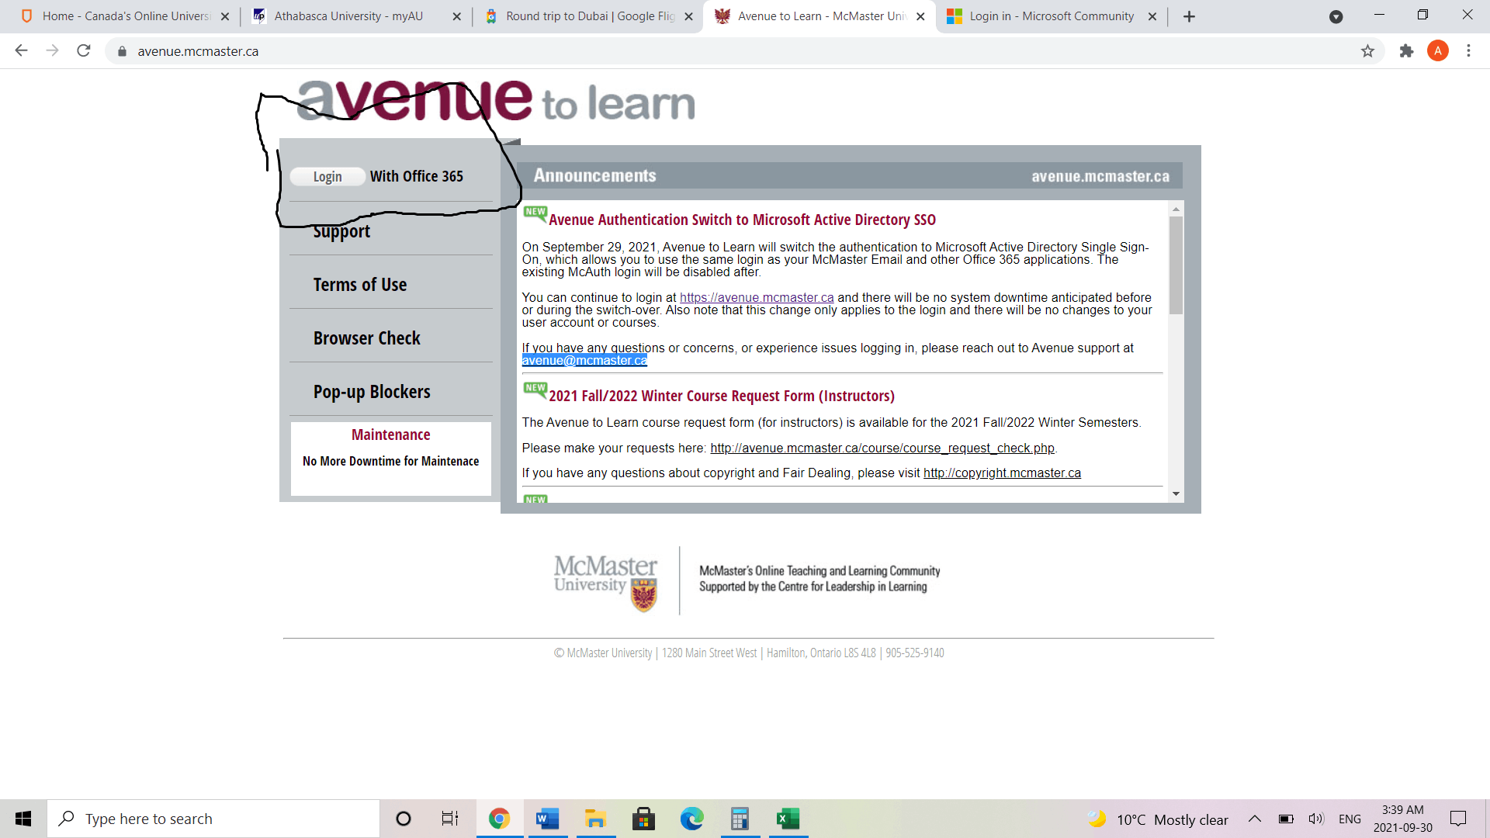Image resolution: width=1490 pixels, height=838 pixels.
Task: Click the Login button
Action: 327,177
